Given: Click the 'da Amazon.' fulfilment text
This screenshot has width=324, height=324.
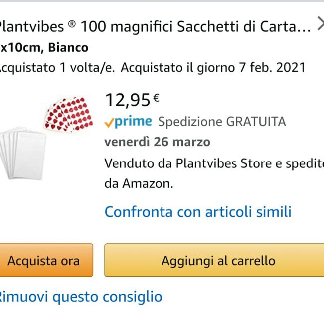Looking at the screenshot, I should 139,183.
